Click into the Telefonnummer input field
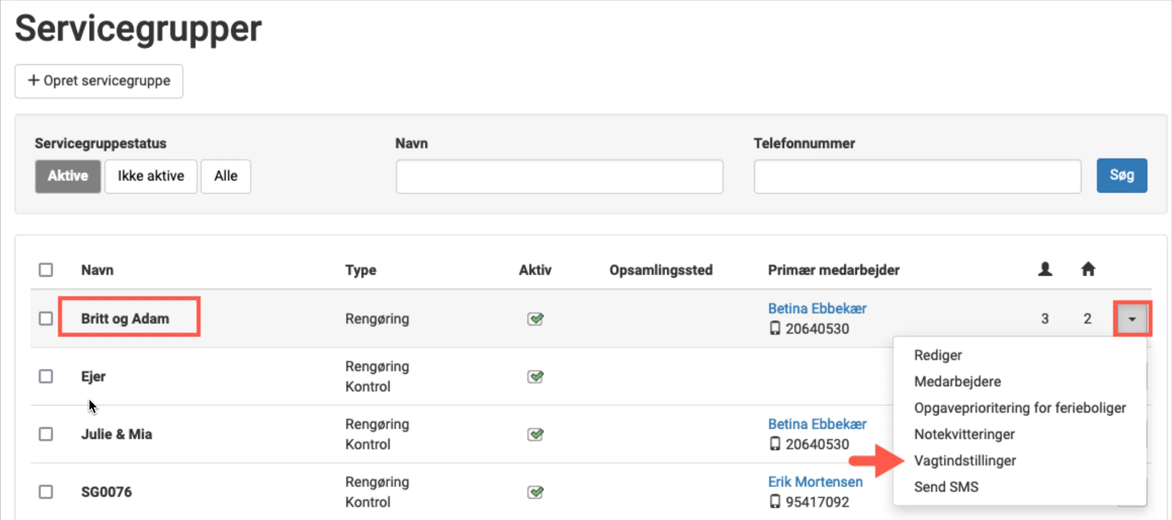Screen dimensions: 1172x520 (x=917, y=177)
